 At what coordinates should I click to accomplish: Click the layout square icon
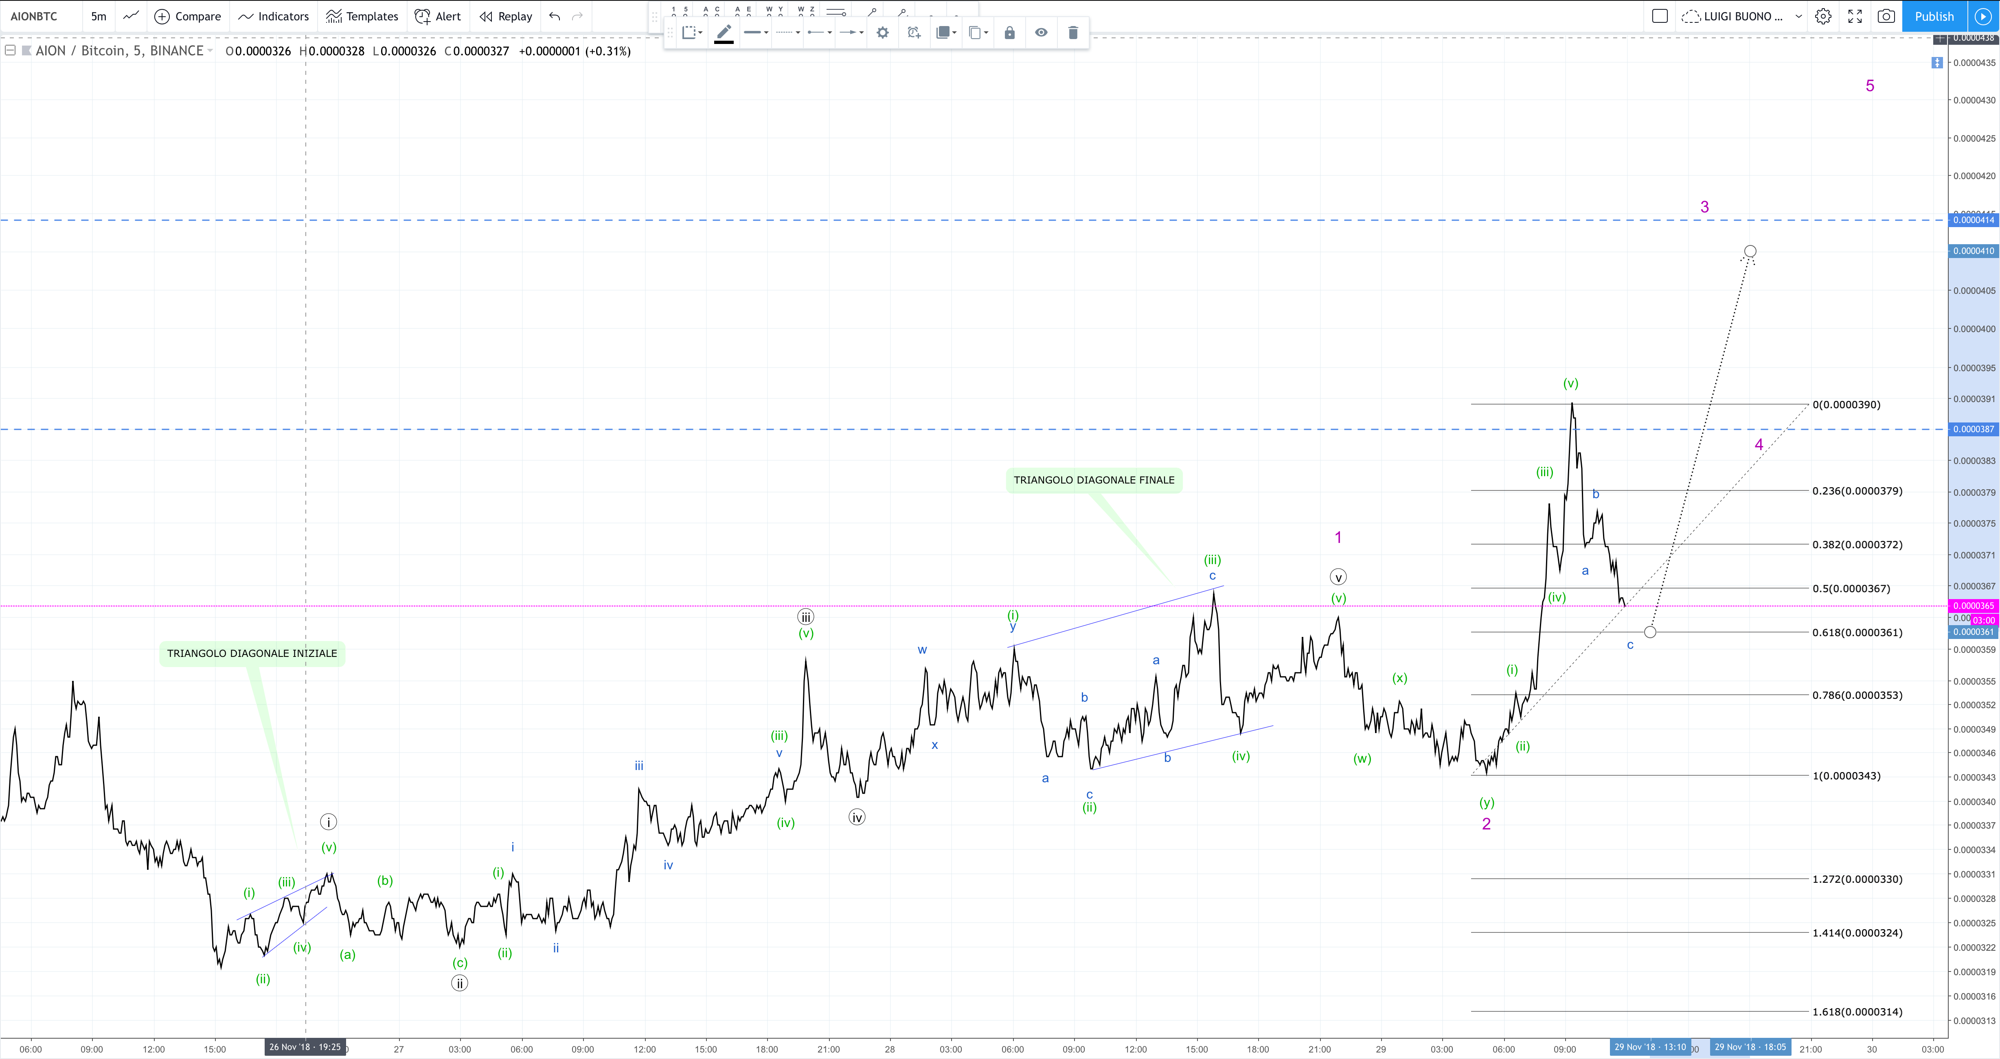pos(1660,16)
